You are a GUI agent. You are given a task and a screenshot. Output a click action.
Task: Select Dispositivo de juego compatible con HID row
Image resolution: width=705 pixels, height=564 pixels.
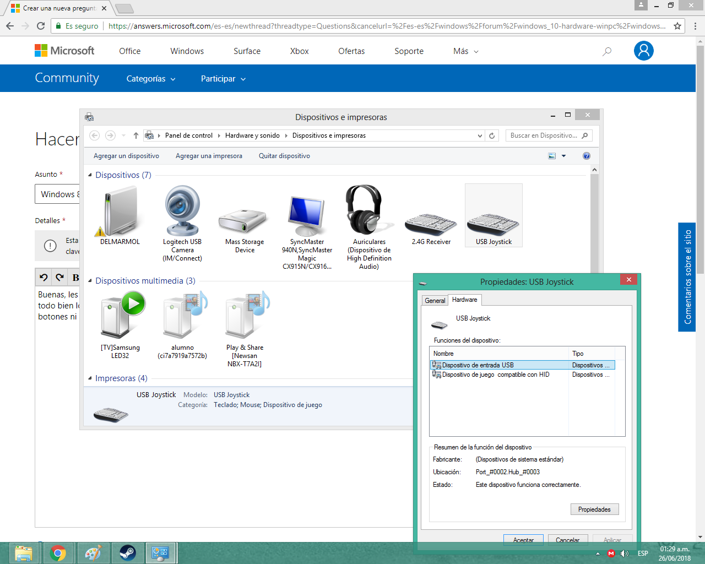522,375
